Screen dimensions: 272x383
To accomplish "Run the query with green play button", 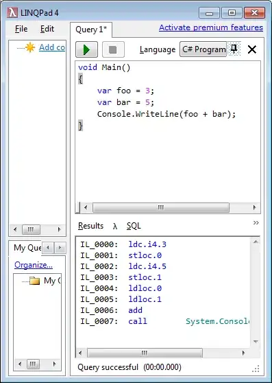I will click(x=86, y=49).
